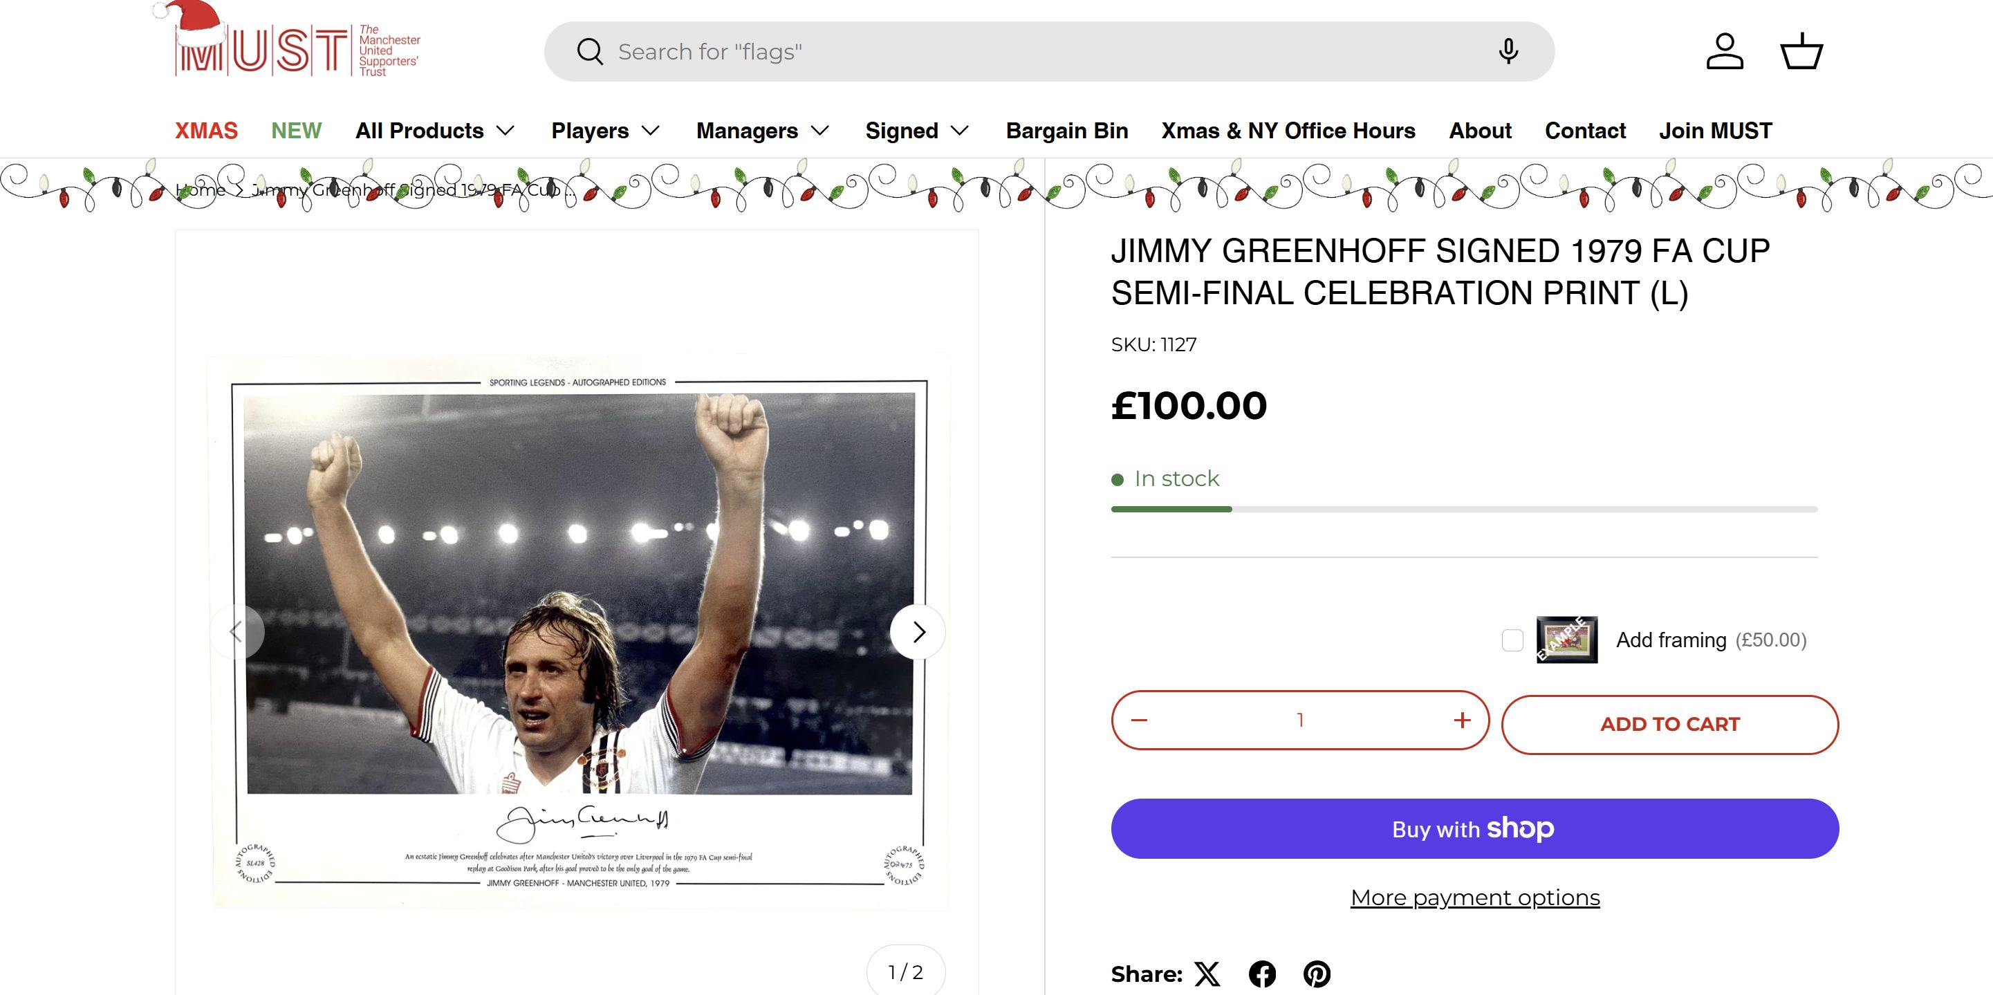Decrease quantity with minus button
This screenshot has height=995, width=1993.
(x=1139, y=720)
